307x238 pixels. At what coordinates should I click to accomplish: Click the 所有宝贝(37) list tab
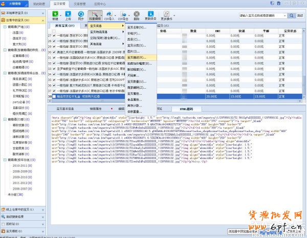65,25
